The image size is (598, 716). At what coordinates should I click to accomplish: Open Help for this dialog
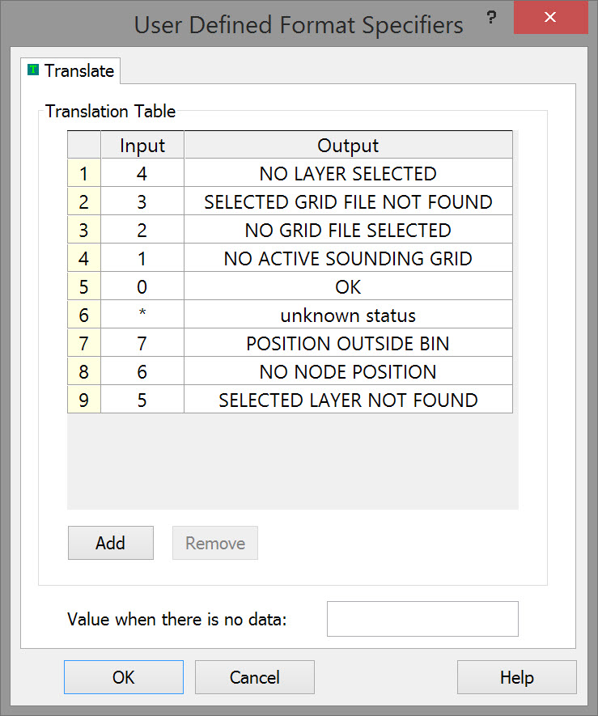coord(516,677)
